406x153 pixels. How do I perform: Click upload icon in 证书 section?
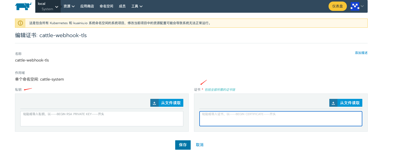tap(333, 103)
